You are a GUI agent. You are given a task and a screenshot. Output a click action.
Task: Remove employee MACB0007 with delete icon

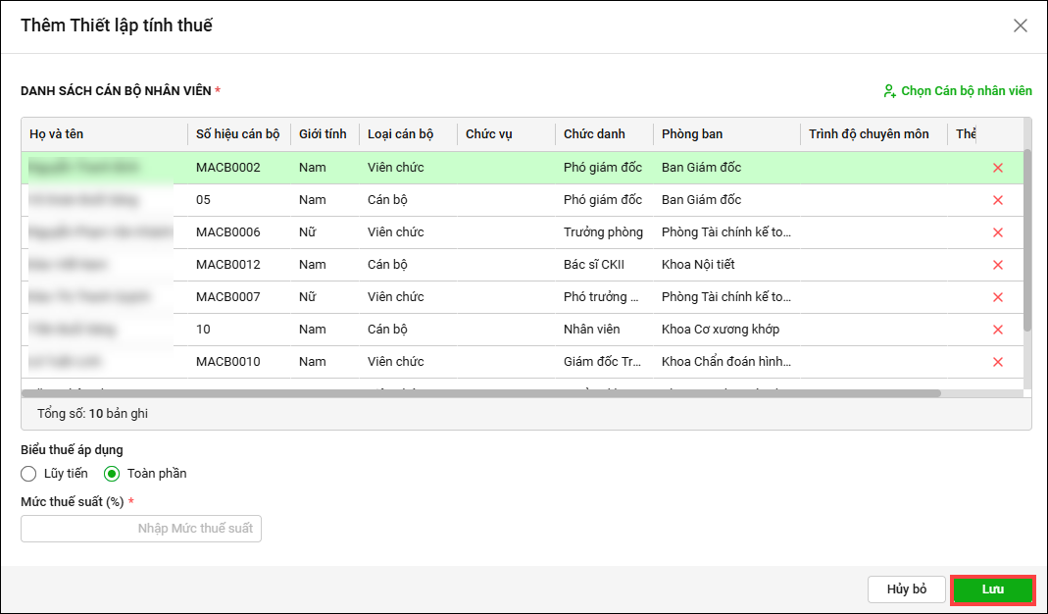(998, 297)
